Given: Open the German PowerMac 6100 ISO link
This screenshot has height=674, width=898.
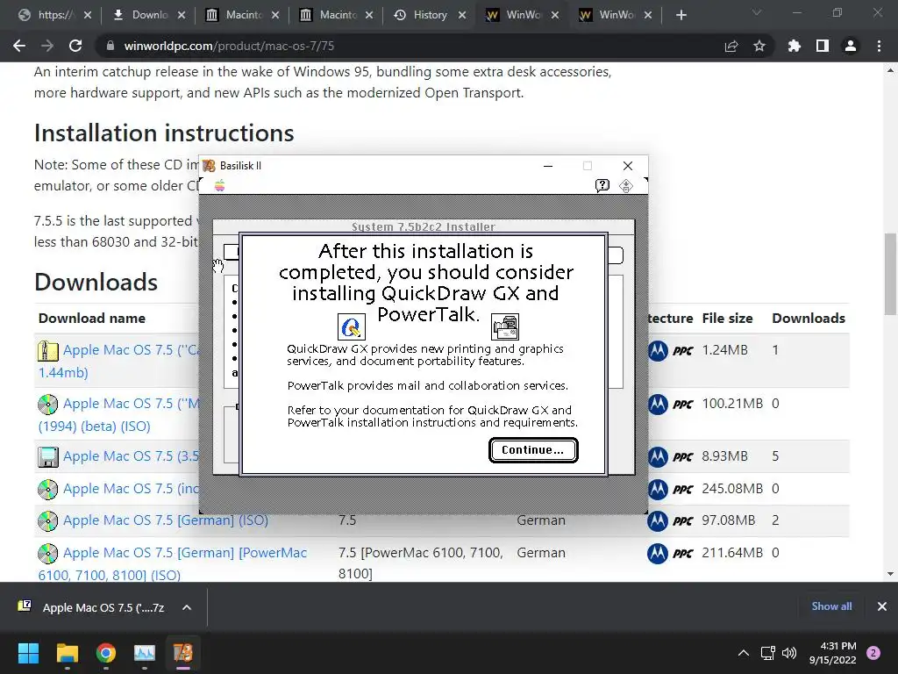Looking at the screenshot, I should 173,564.
